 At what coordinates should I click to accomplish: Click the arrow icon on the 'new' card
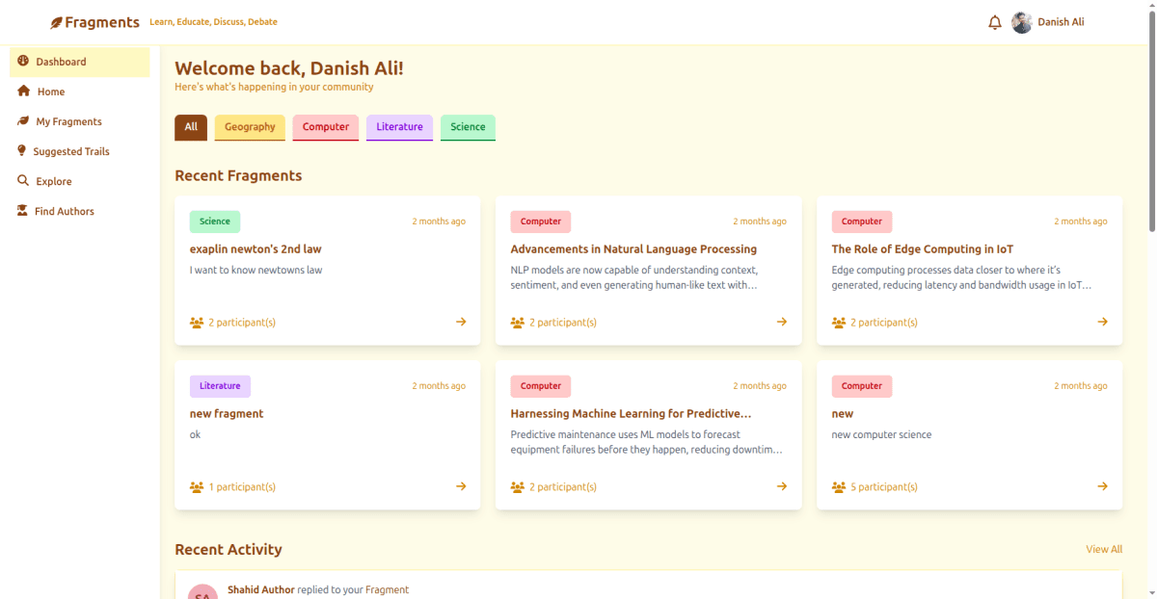pos(1101,486)
